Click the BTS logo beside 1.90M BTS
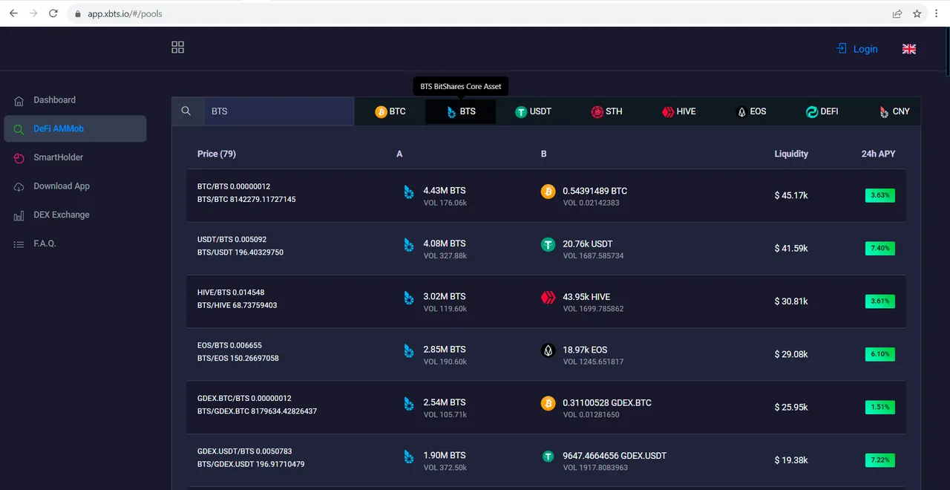This screenshot has width=950, height=490. [x=408, y=457]
